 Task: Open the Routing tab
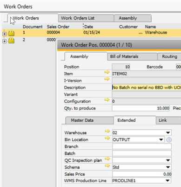[169, 56]
